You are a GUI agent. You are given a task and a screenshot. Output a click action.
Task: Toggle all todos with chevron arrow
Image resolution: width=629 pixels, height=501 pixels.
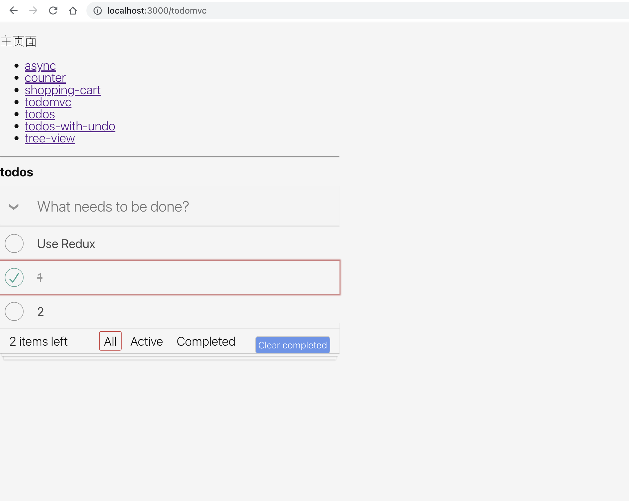click(x=14, y=207)
